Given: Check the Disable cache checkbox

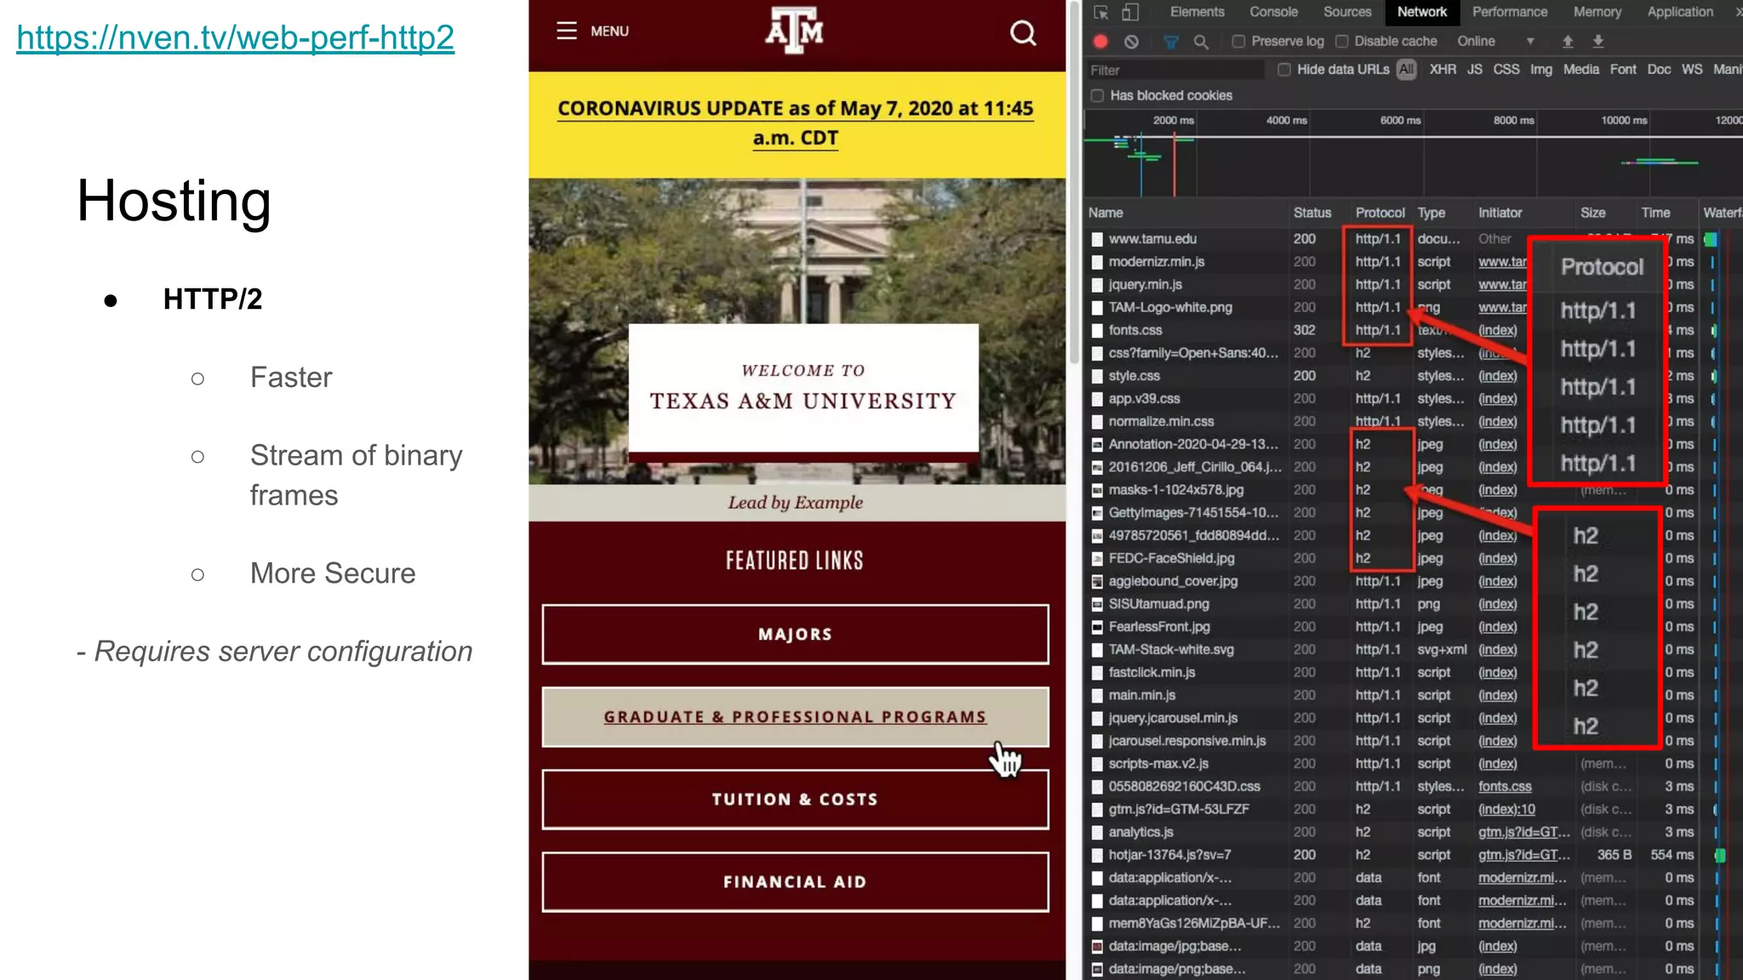Looking at the screenshot, I should (1342, 41).
